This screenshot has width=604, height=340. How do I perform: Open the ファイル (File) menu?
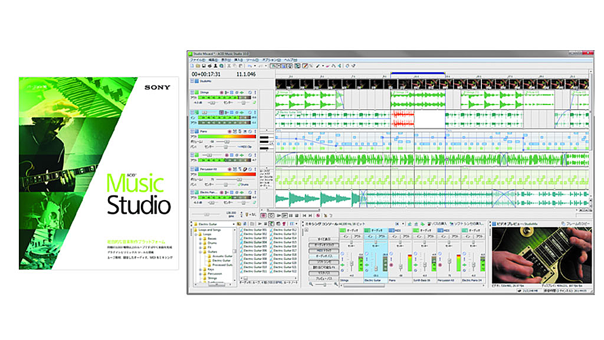pyautogui.click(x=198, y=60)
